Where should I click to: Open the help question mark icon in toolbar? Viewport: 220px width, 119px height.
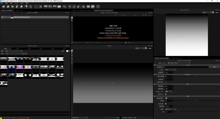click(x=98, y=6)
